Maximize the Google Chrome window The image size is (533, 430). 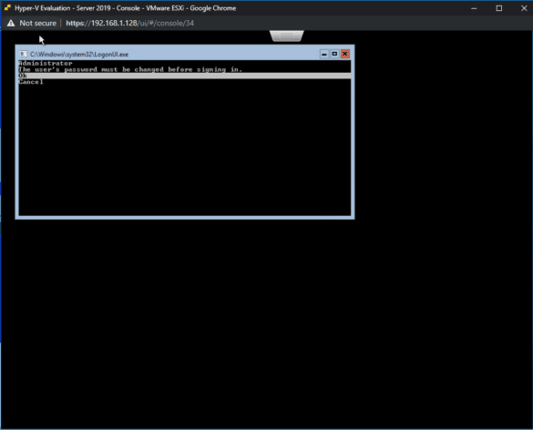pyautogui.click(x=499, y=8)
